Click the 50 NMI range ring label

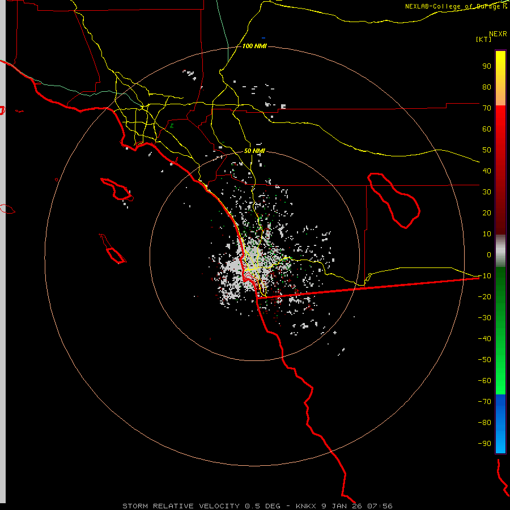254,151
